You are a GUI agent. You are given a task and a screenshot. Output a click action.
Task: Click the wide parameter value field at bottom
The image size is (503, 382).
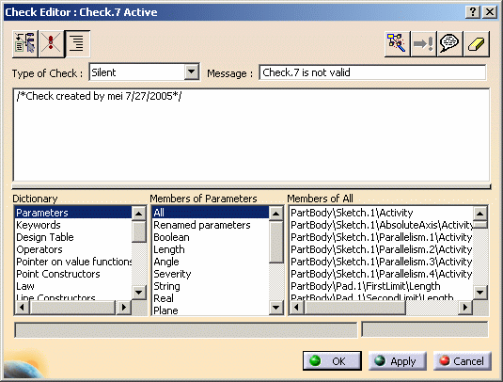186,329
